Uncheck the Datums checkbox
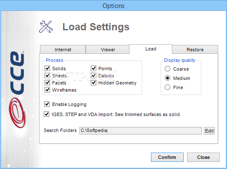 [93, 75]
